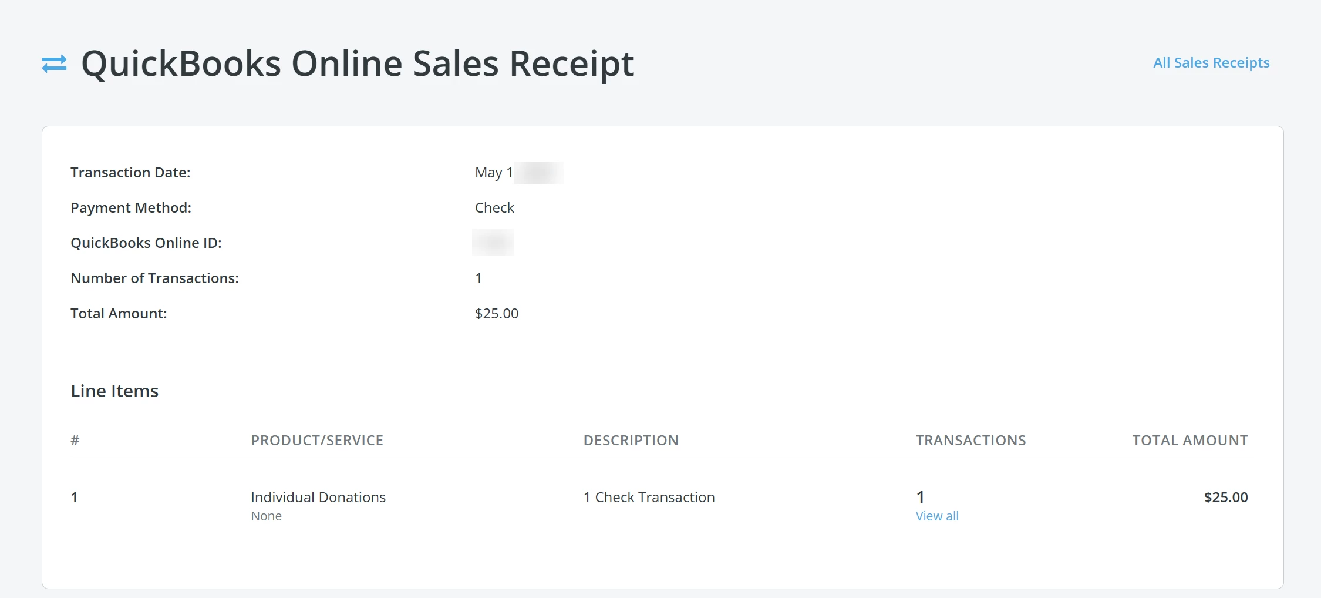The width and height of the screenshot is (1321, 598).
Task: Select the Number of Transactions value 1
Action: tap(478, 278)
